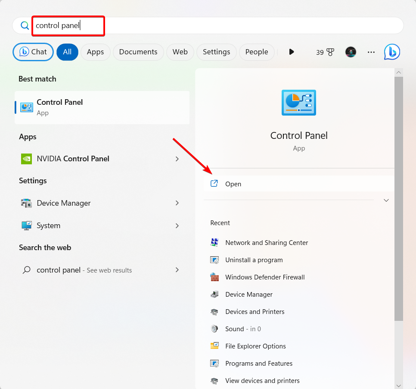Click the Control Panel title in details pane
This screenshot has width=416, height=389.
(x=299, y=135)
